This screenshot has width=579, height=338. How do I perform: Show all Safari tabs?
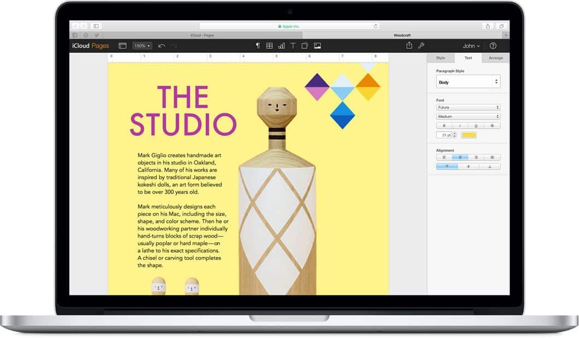501,26
